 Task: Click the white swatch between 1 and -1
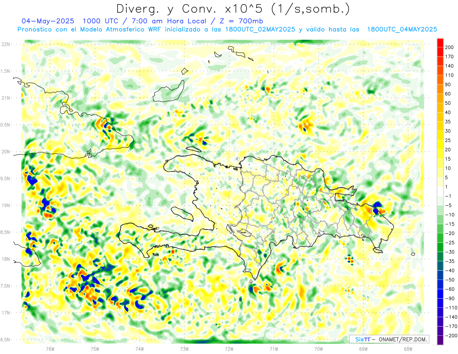click(440, 191)
